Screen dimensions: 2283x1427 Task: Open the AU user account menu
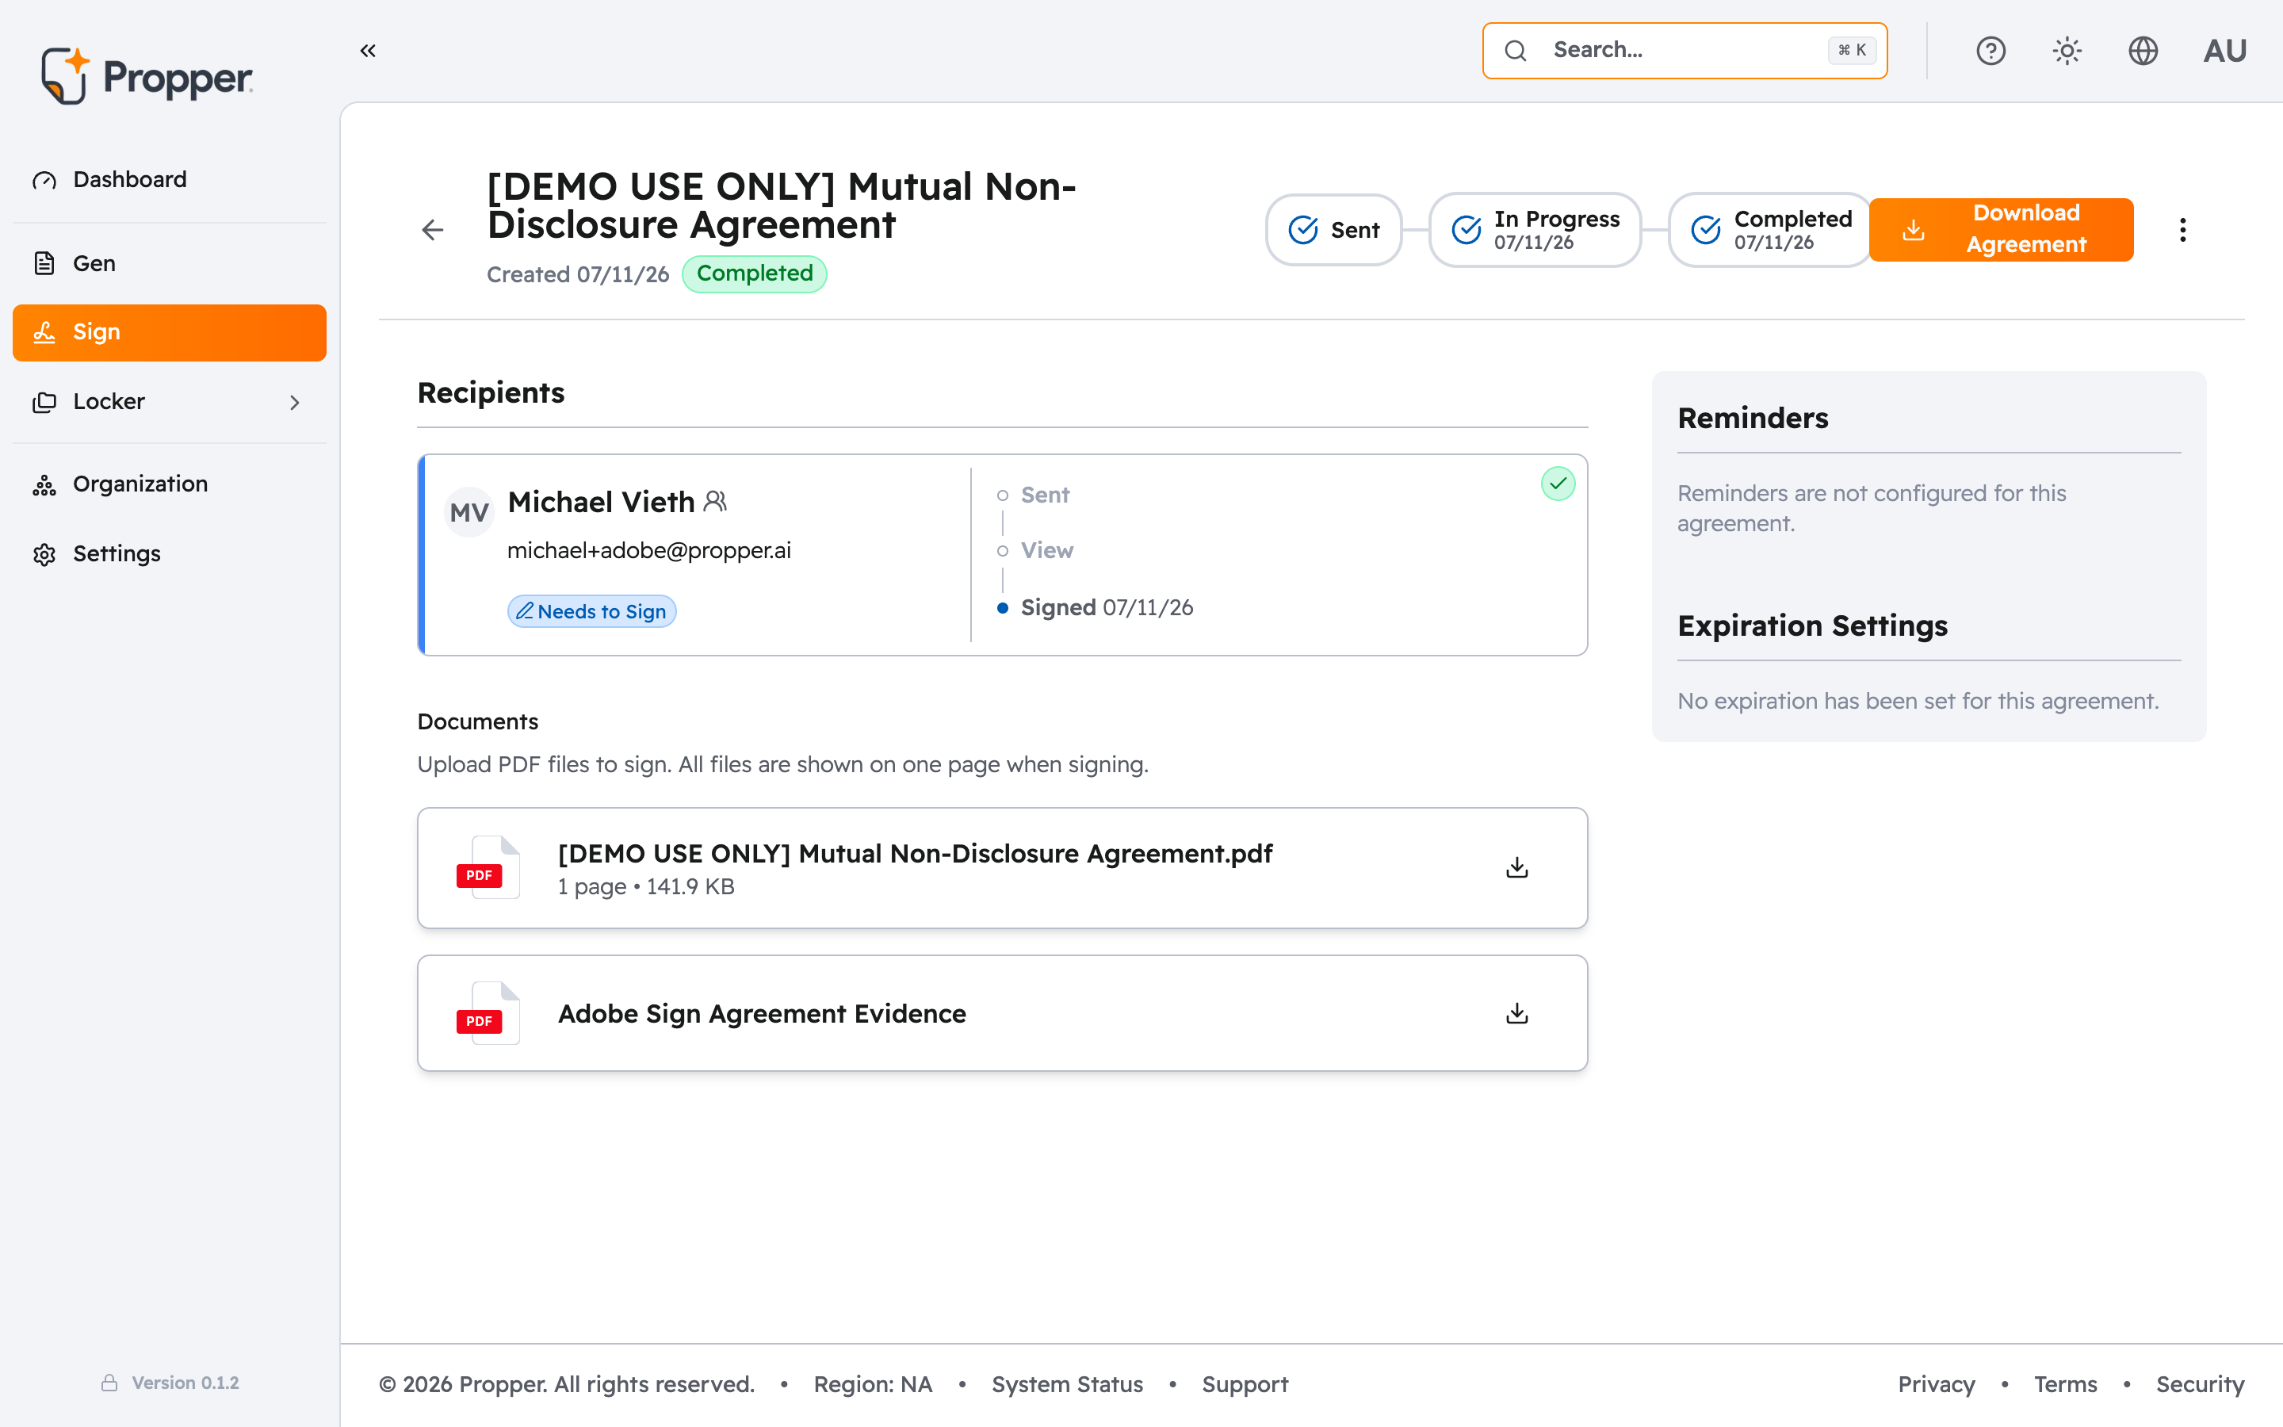click(x=2224, y=51)
